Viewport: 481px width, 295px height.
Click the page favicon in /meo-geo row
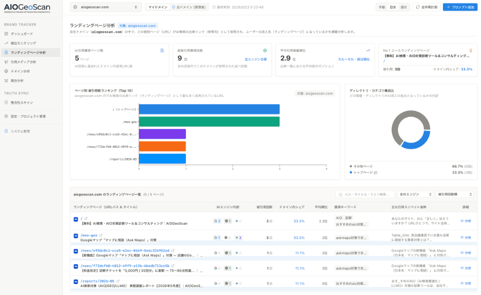tap(76, 236)
